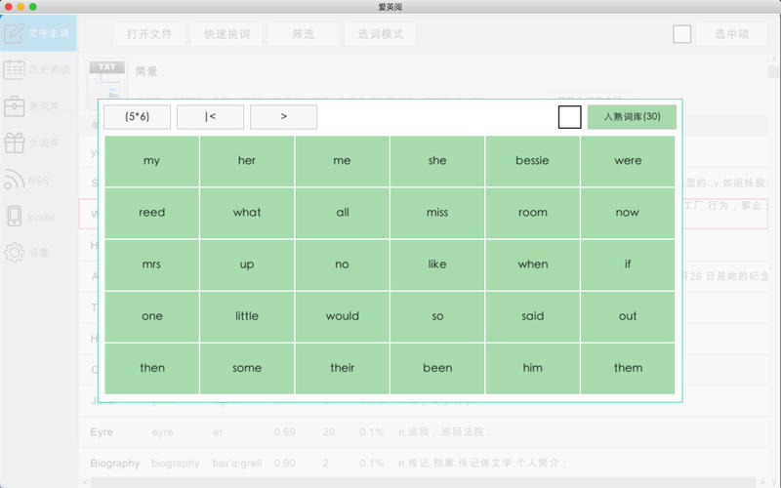
Task: Open the Kindle device section
Action: point(38,216)
